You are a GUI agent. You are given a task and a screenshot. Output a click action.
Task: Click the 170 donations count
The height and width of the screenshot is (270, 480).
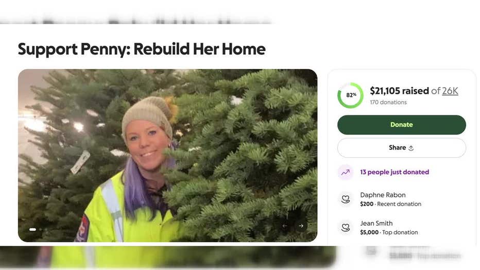pyautogui.click(x=388, y=102)
